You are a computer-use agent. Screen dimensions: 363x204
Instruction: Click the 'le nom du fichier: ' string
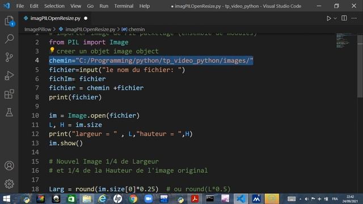(142, 70)
